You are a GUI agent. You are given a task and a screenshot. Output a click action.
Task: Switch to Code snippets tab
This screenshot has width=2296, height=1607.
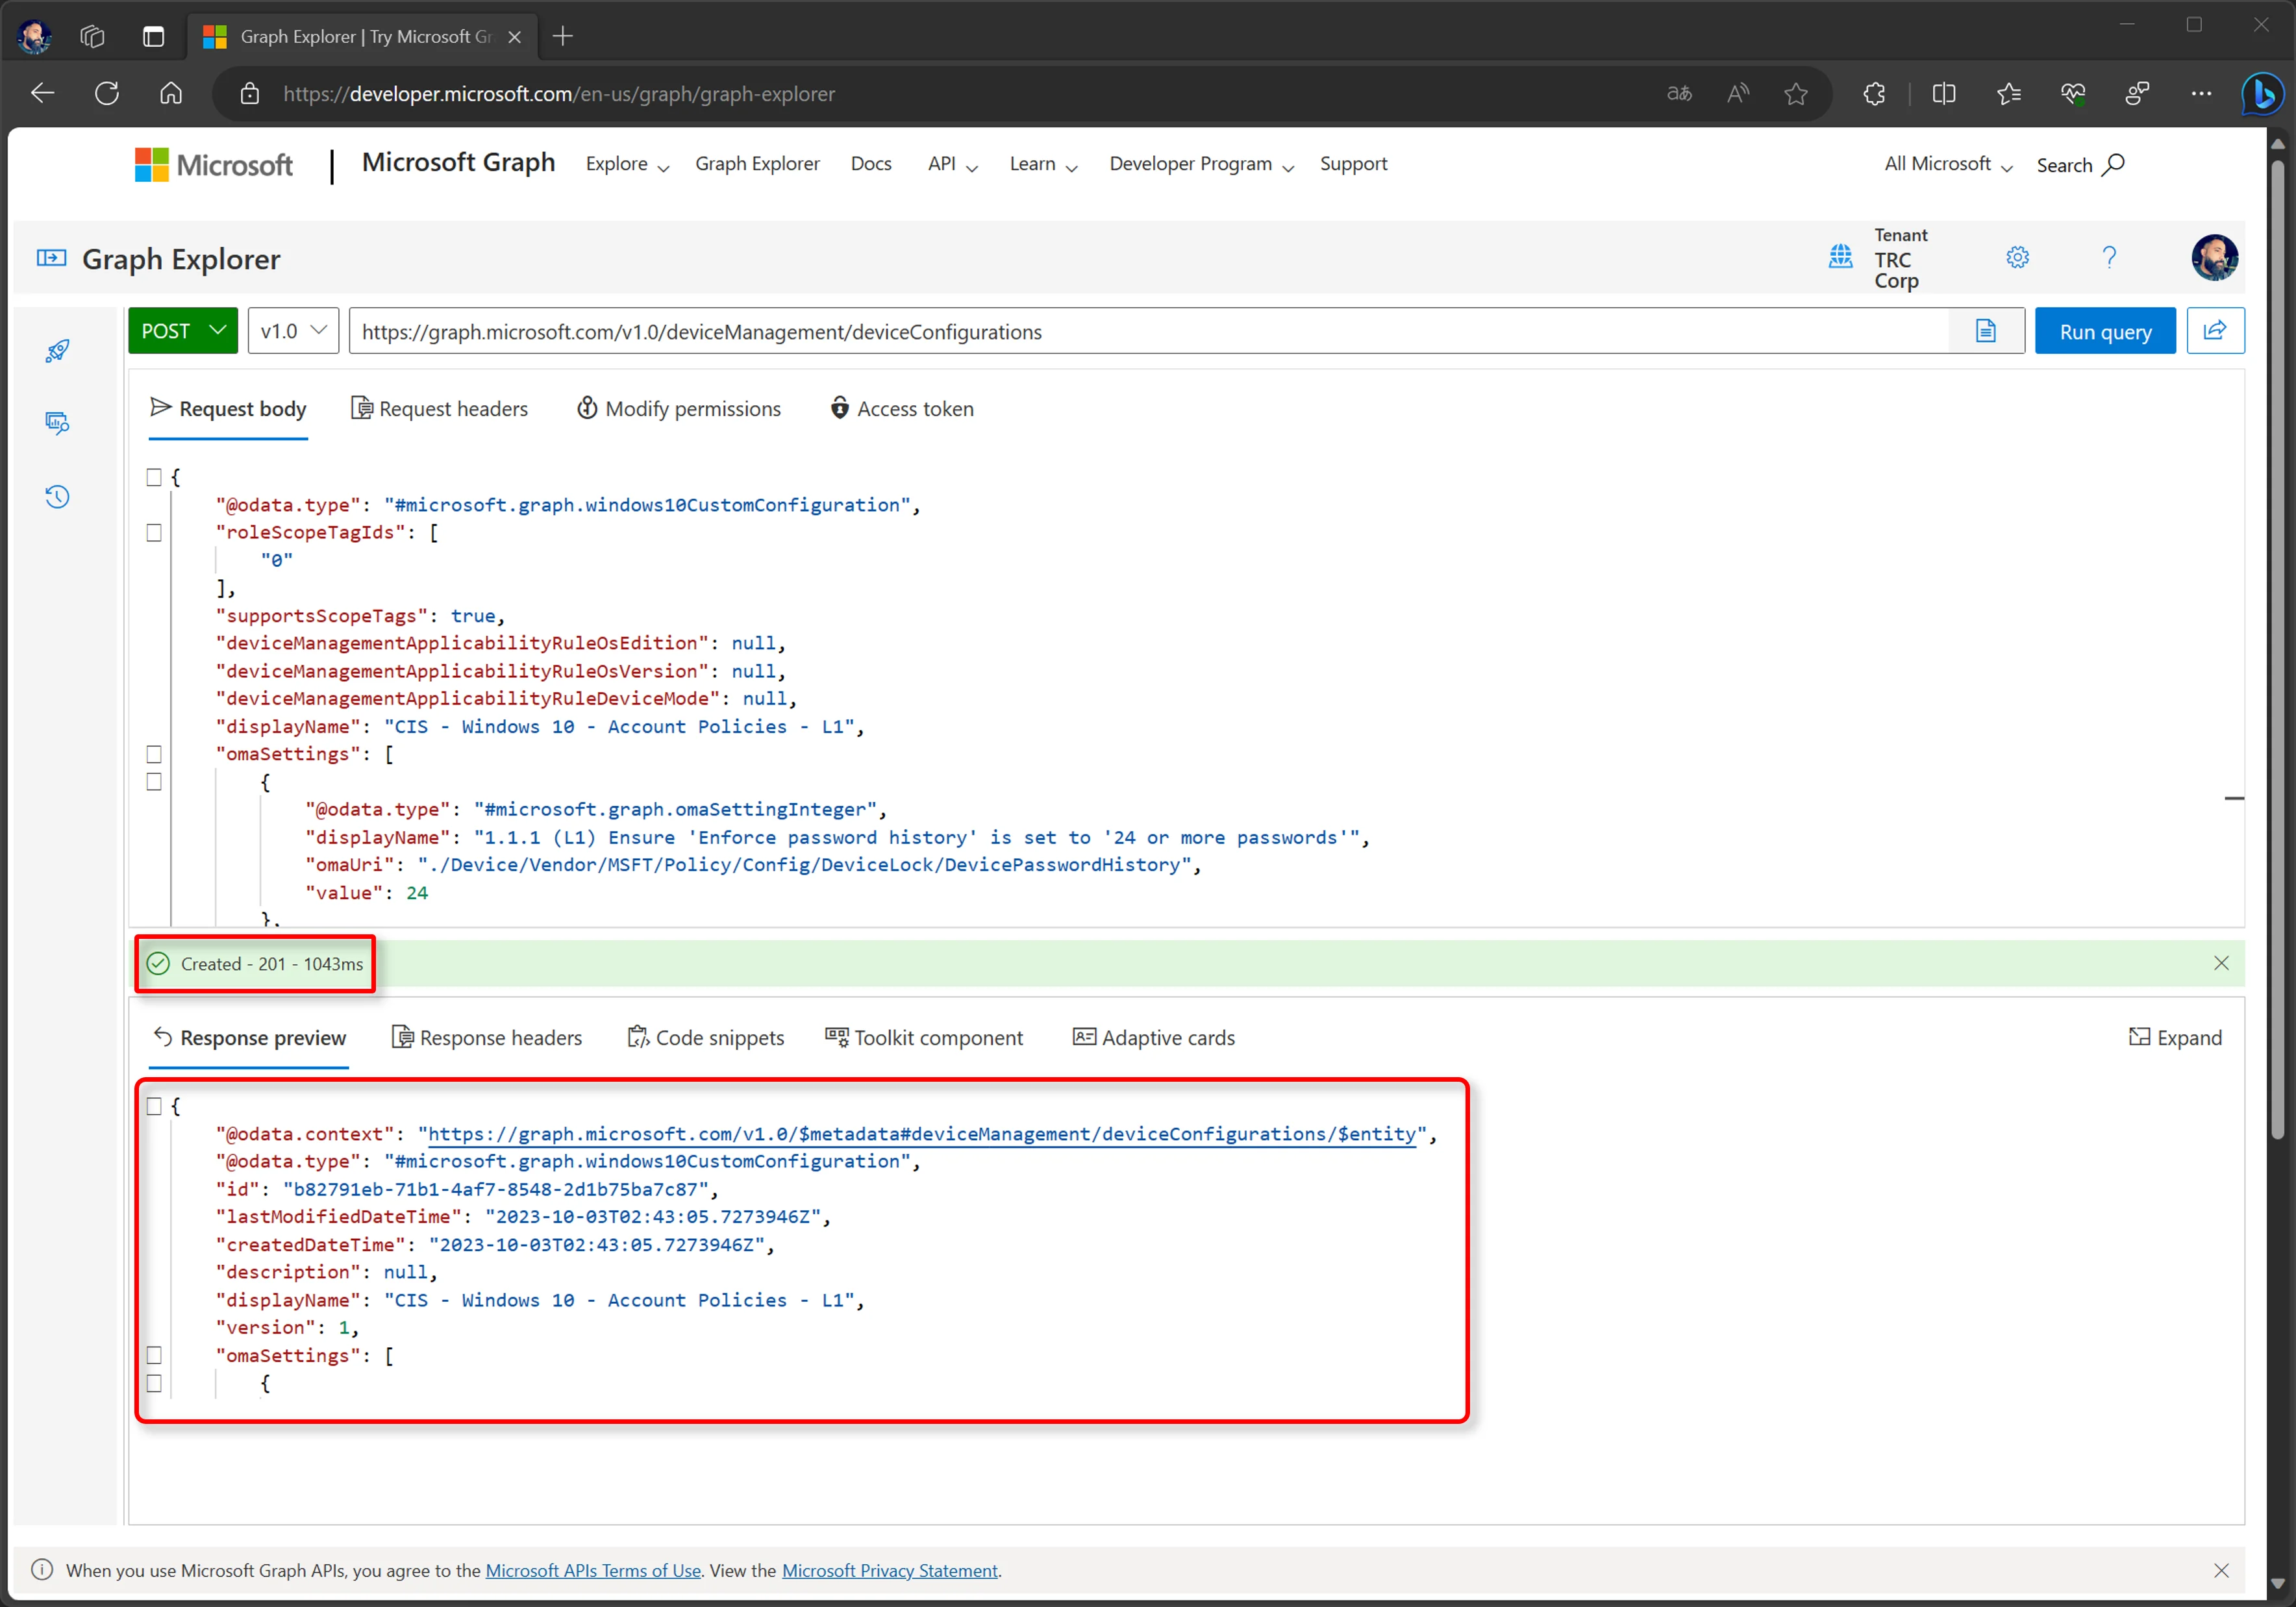pyautogui.click(x=705, y=1038)
